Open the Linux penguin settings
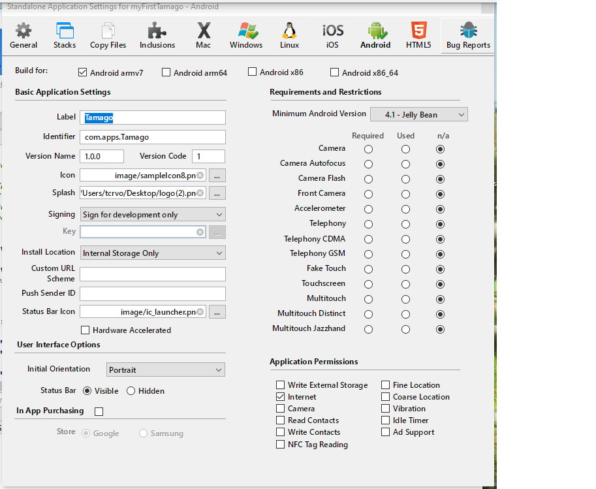The image size is (596, 489). (x=289, y=35)
